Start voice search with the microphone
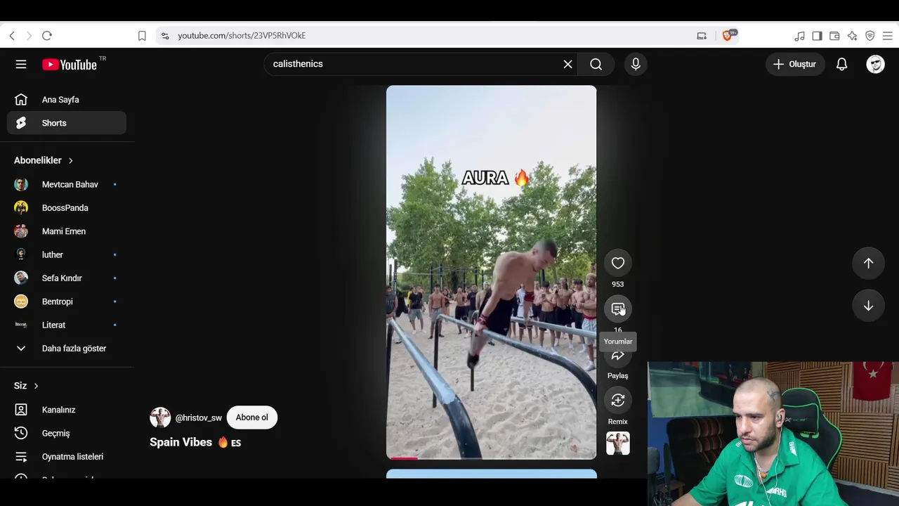Viewport: 899px width, 506px height. coord(636,64)
